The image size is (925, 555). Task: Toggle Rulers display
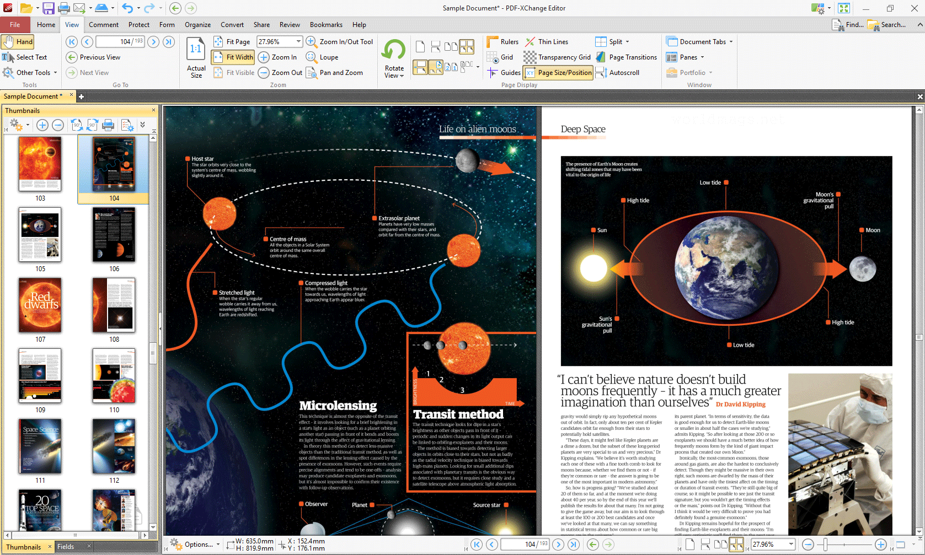pos(502,42)
